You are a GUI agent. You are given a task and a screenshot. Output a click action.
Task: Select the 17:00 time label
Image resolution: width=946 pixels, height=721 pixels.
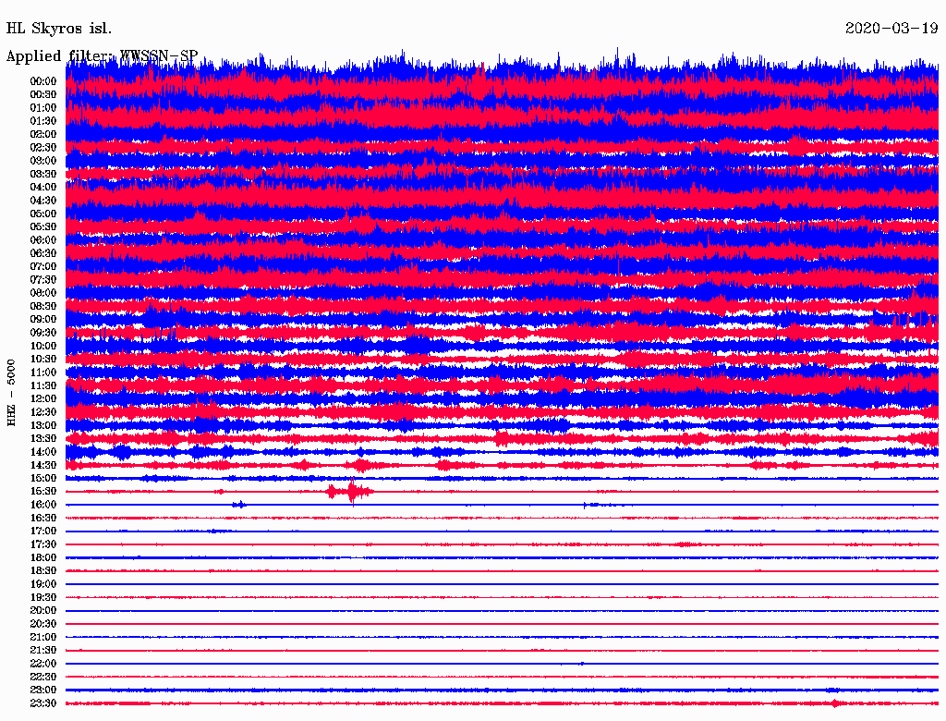(43, 531)
